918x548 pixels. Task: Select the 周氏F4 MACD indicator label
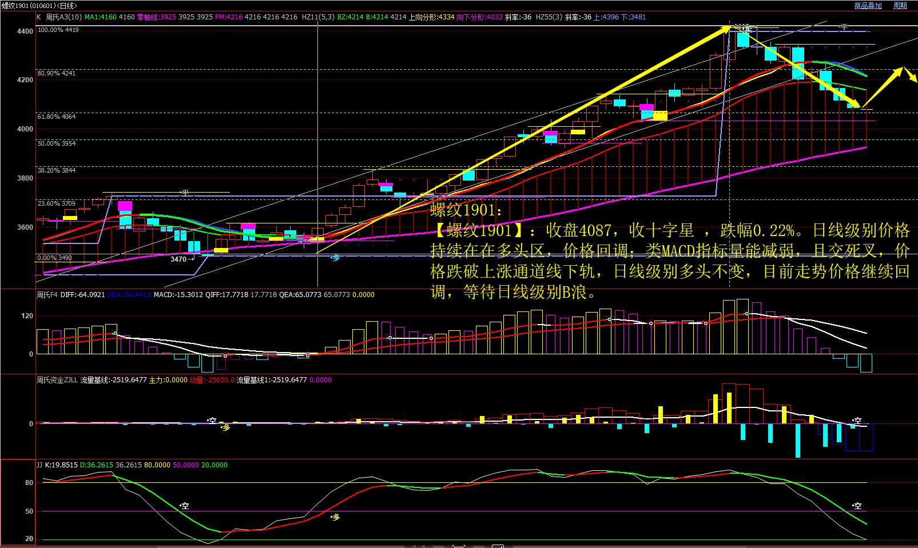[x=47, y=295]
